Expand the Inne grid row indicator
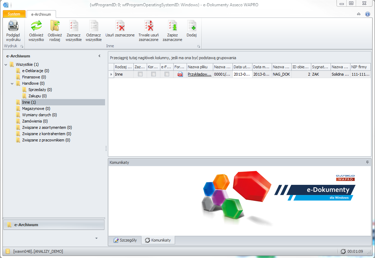Image resolution: width=375 pixels, height=258 pixels. (111, 74)
